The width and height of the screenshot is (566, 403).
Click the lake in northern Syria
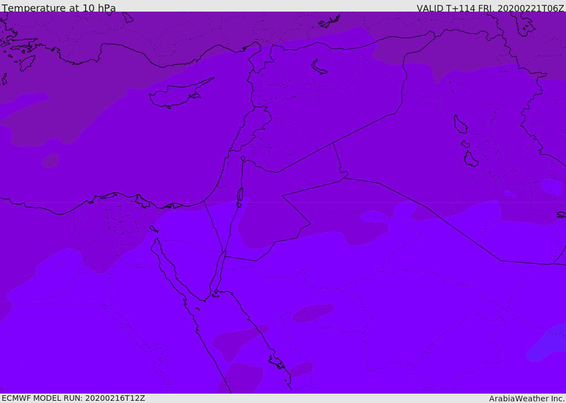point(319,67)
